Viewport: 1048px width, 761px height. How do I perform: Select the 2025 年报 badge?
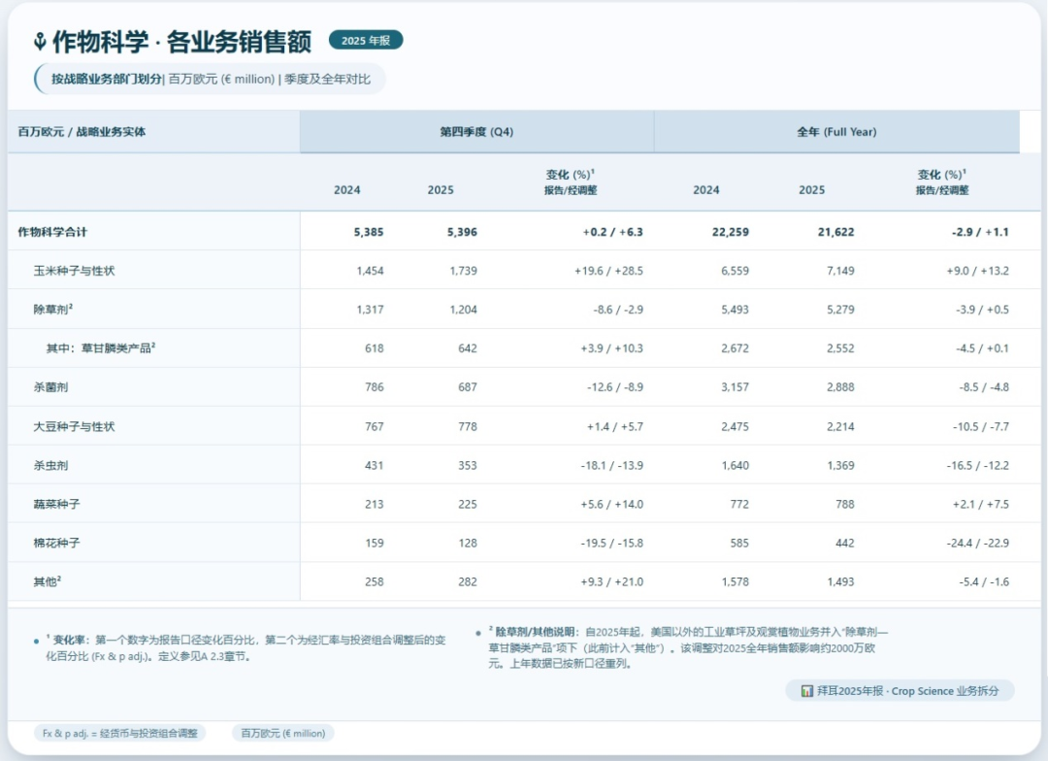point(366,41)
